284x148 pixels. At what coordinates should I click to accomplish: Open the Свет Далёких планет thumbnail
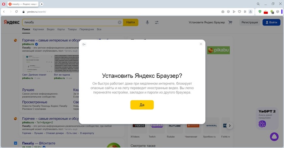(x=37, y=64)
